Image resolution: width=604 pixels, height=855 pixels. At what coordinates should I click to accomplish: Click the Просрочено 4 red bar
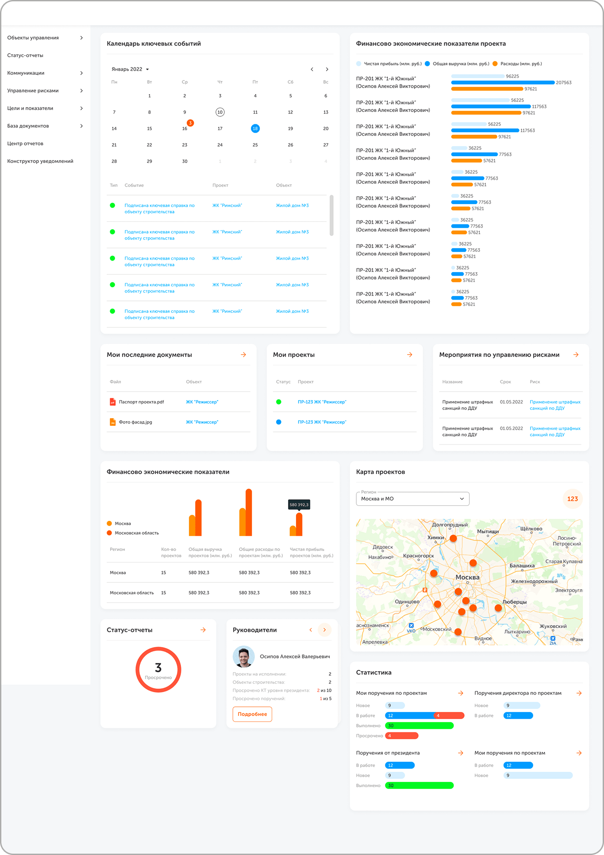click(402, 736)
